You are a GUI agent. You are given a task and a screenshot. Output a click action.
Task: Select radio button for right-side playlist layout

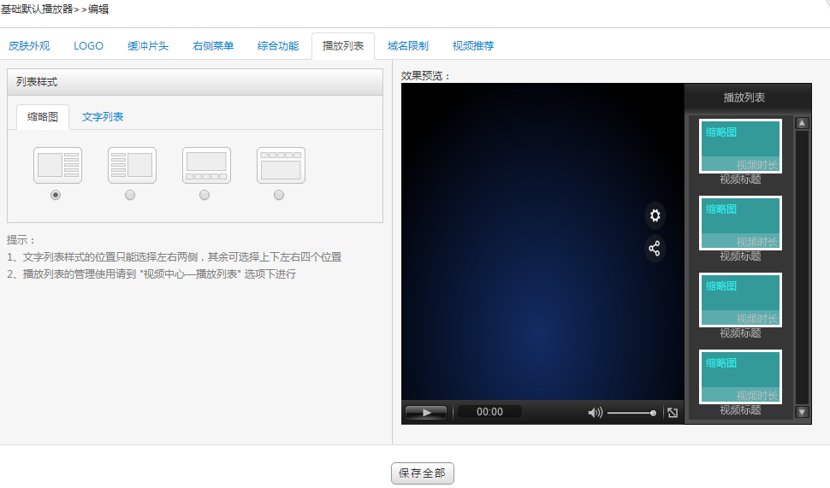tap(56, 195)
